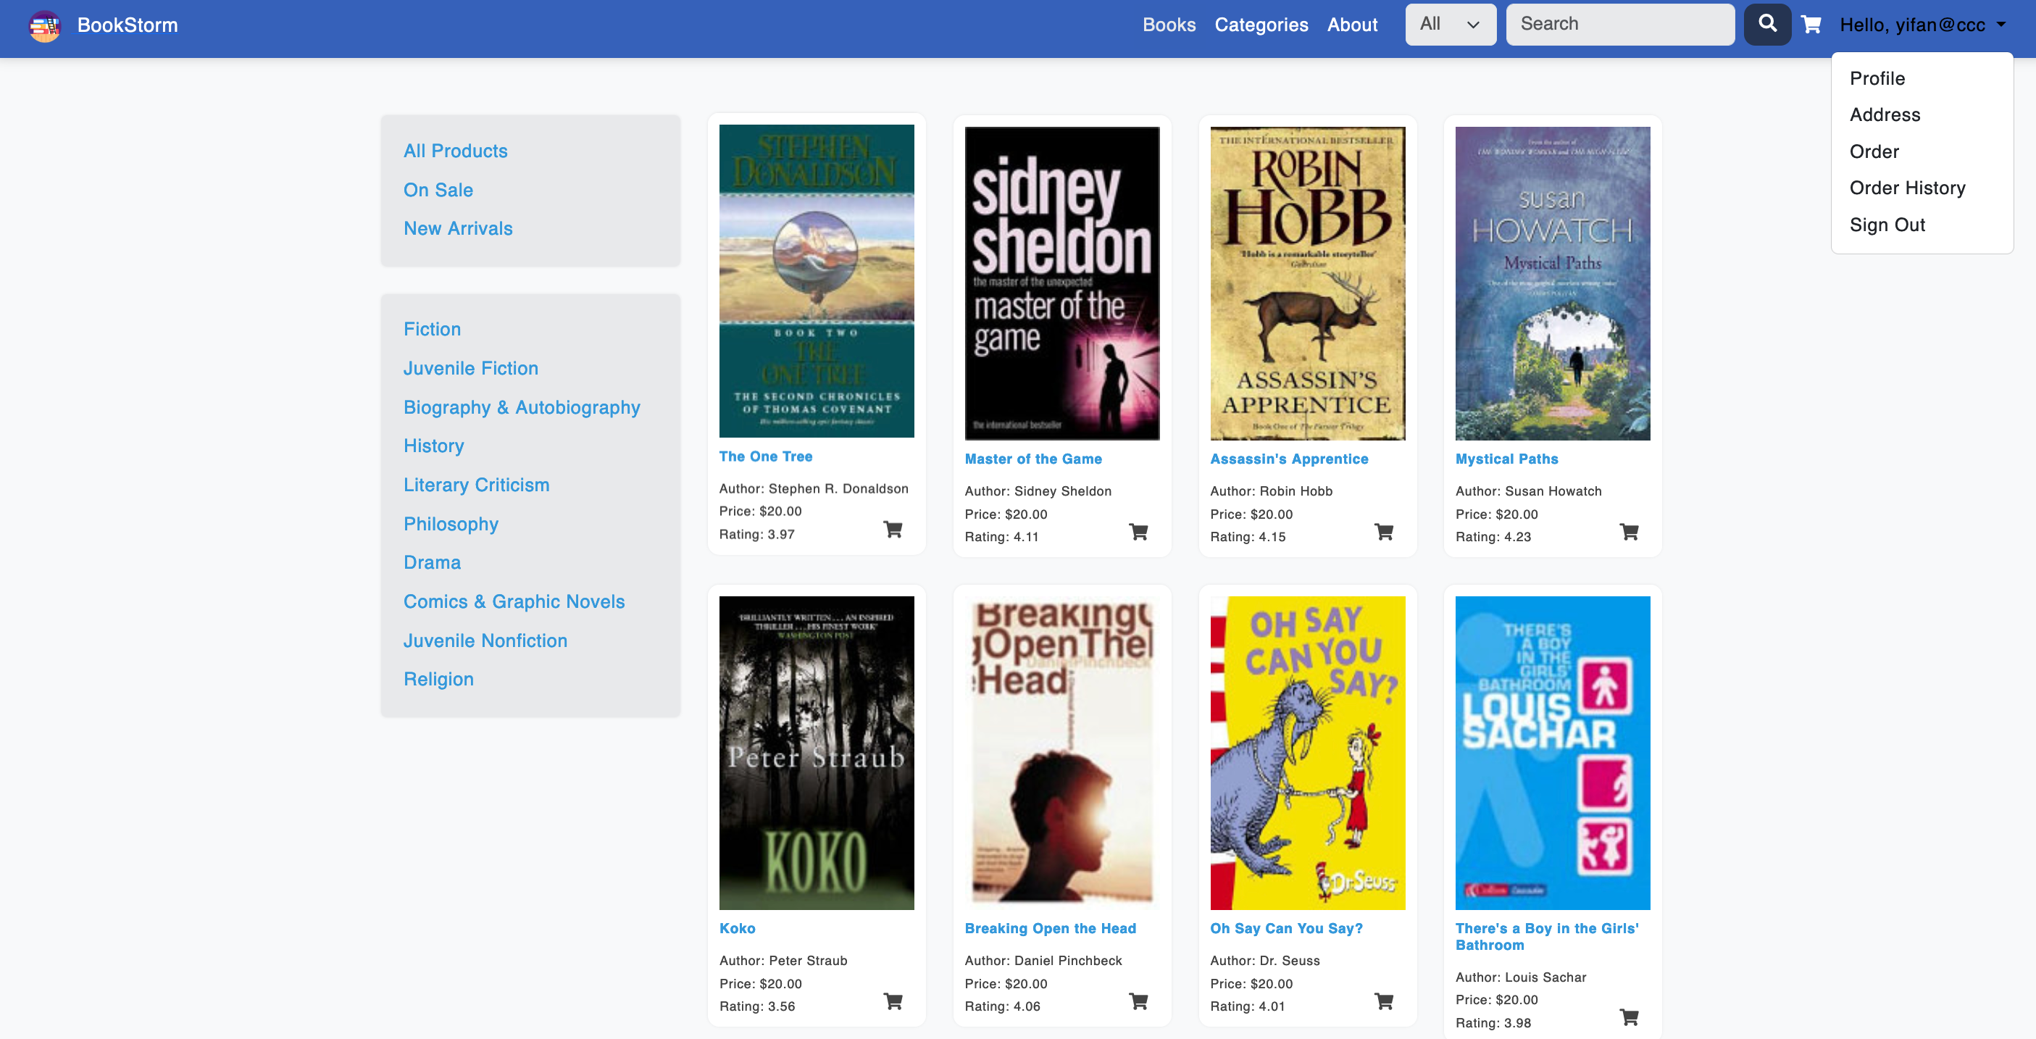Add Master of the Game to cart
Viewport: 2036px width, 1039px height.
pos(1138,532)
